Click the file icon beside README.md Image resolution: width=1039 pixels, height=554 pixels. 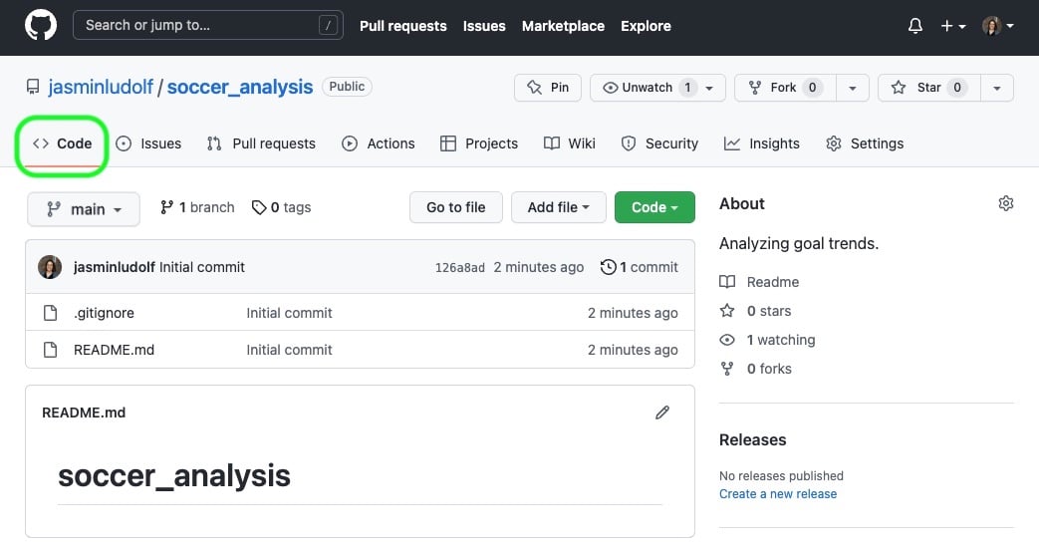51,350
